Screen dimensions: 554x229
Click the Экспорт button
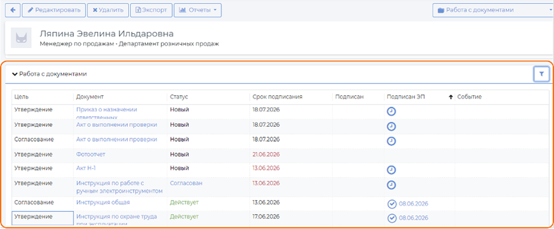tap(151, 10)
